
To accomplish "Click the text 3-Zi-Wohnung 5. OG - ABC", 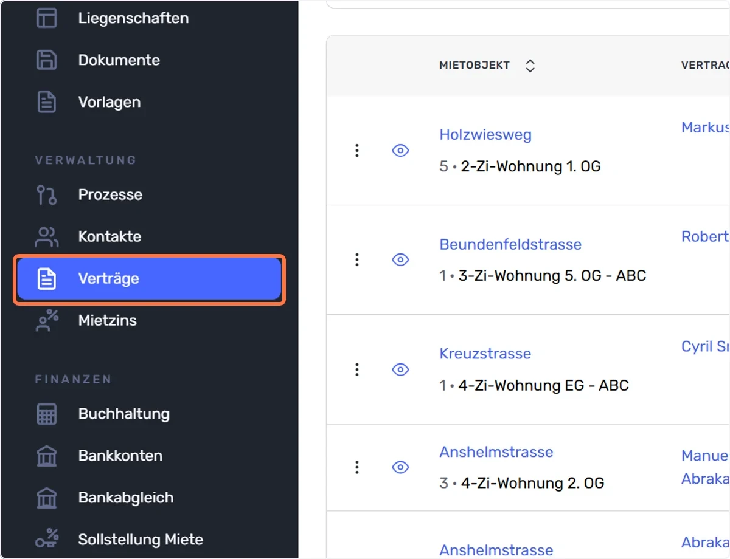I will (552, 276).
